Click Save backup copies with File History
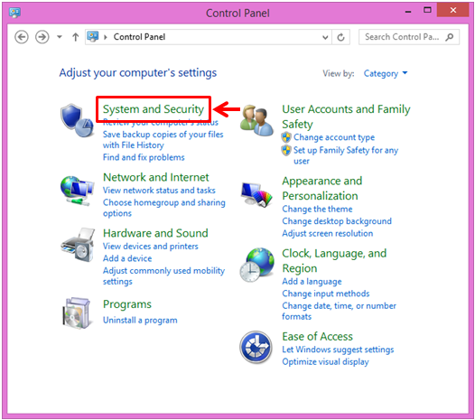The image size is (475, 420). click(163, 140)
